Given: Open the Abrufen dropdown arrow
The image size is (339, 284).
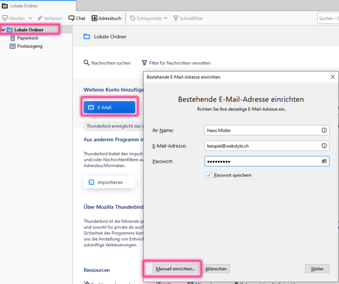Looking at the screenshot, I should click(x=30, y=18).
